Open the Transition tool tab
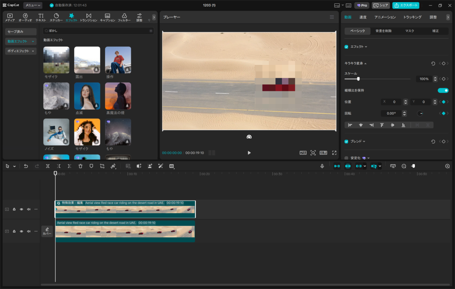 [x=88, y=17]
